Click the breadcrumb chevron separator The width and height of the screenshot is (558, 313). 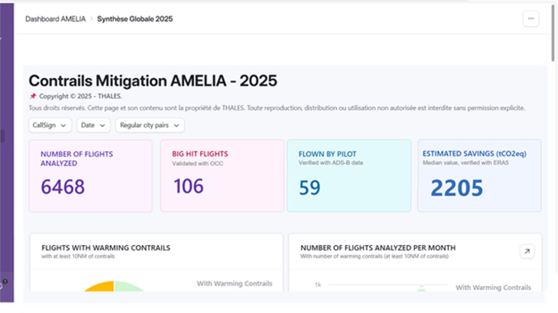point(92,19)
